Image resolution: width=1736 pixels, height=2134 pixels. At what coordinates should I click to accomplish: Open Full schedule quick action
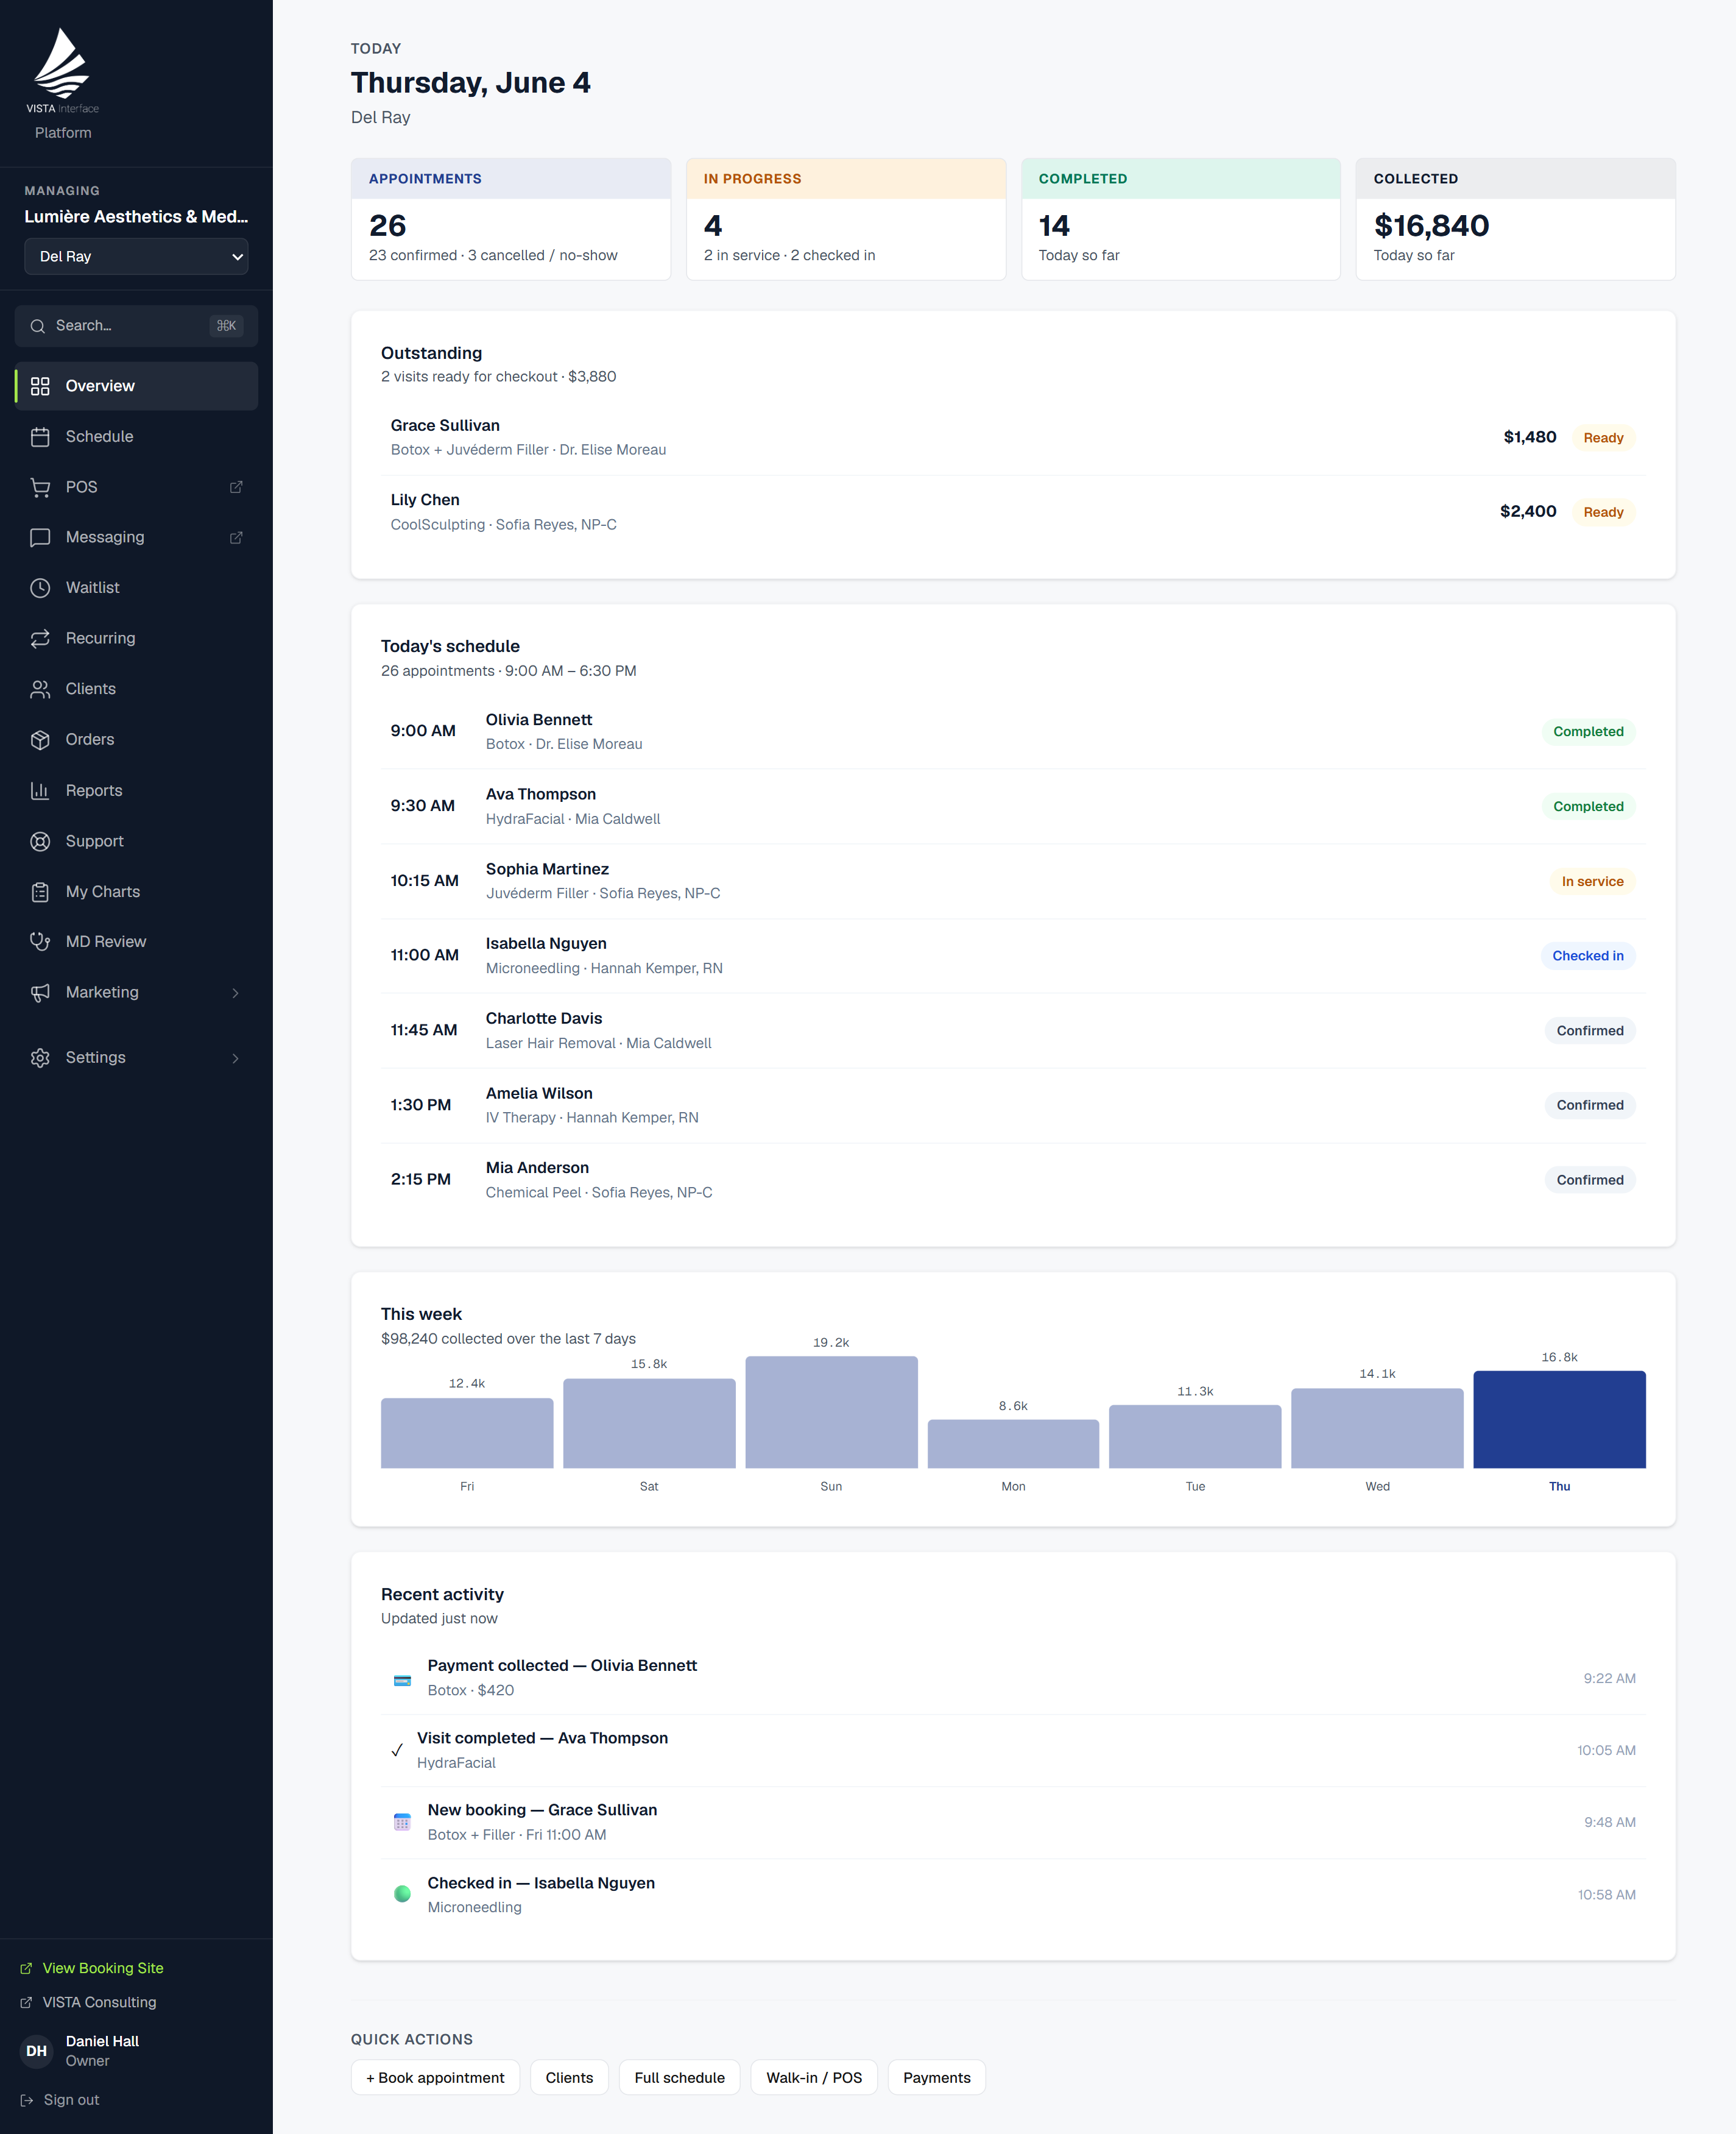679,2079
